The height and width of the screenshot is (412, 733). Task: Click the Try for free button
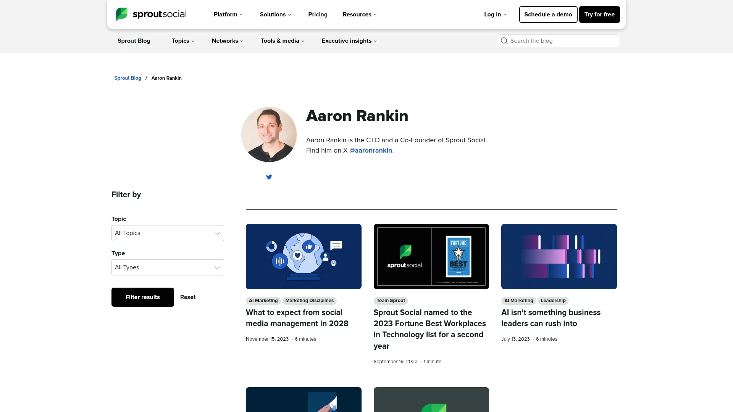point(599,14)
